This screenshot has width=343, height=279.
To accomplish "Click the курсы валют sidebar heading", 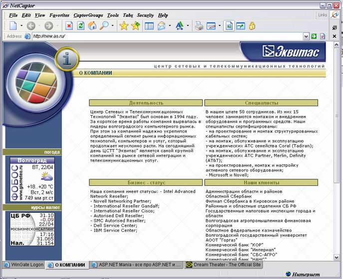I will [x=32, y=207].
